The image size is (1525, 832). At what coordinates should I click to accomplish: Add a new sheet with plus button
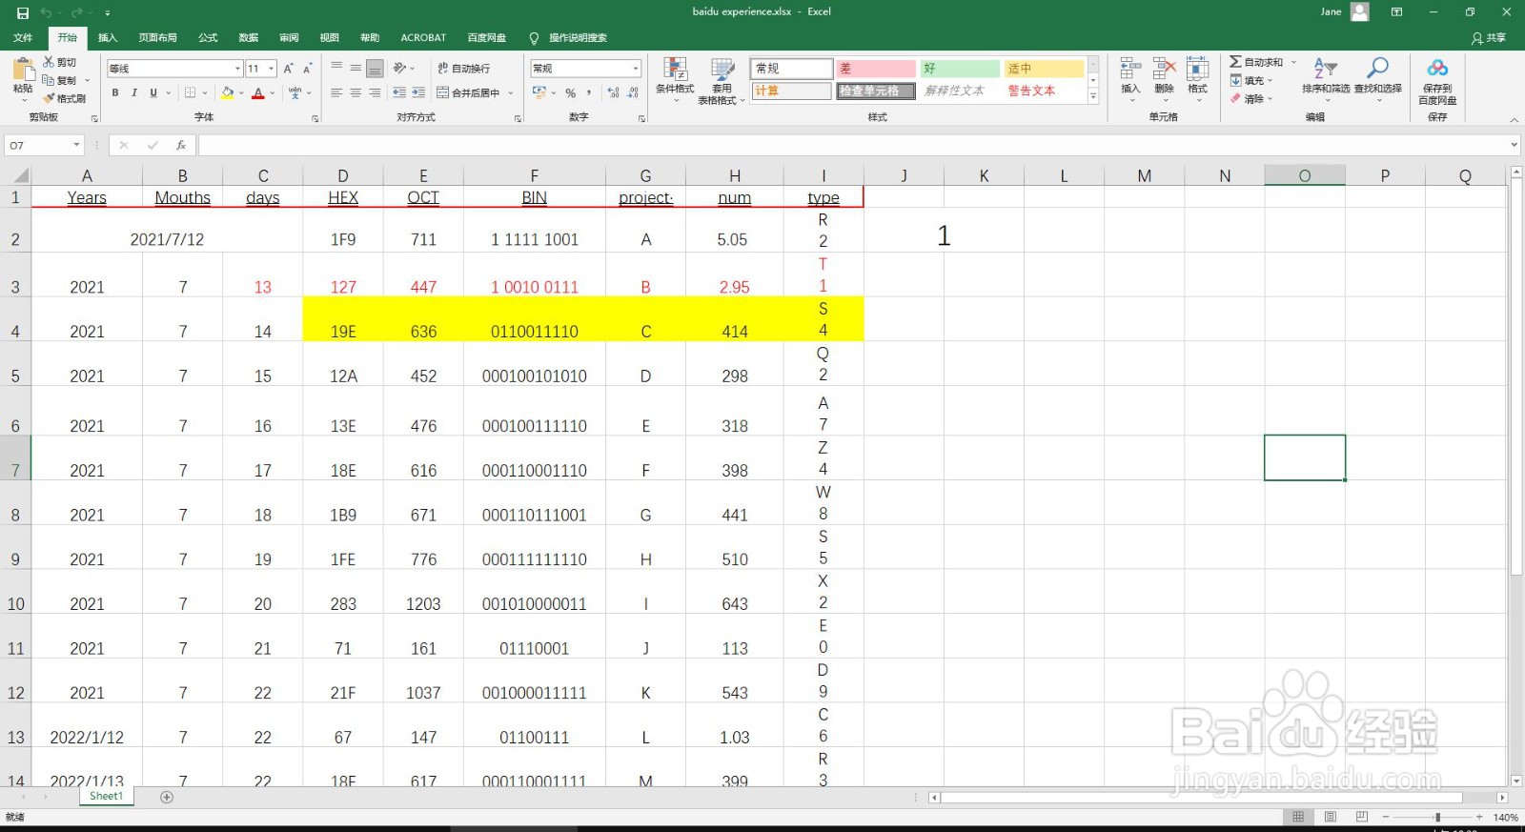click(167, 797)
